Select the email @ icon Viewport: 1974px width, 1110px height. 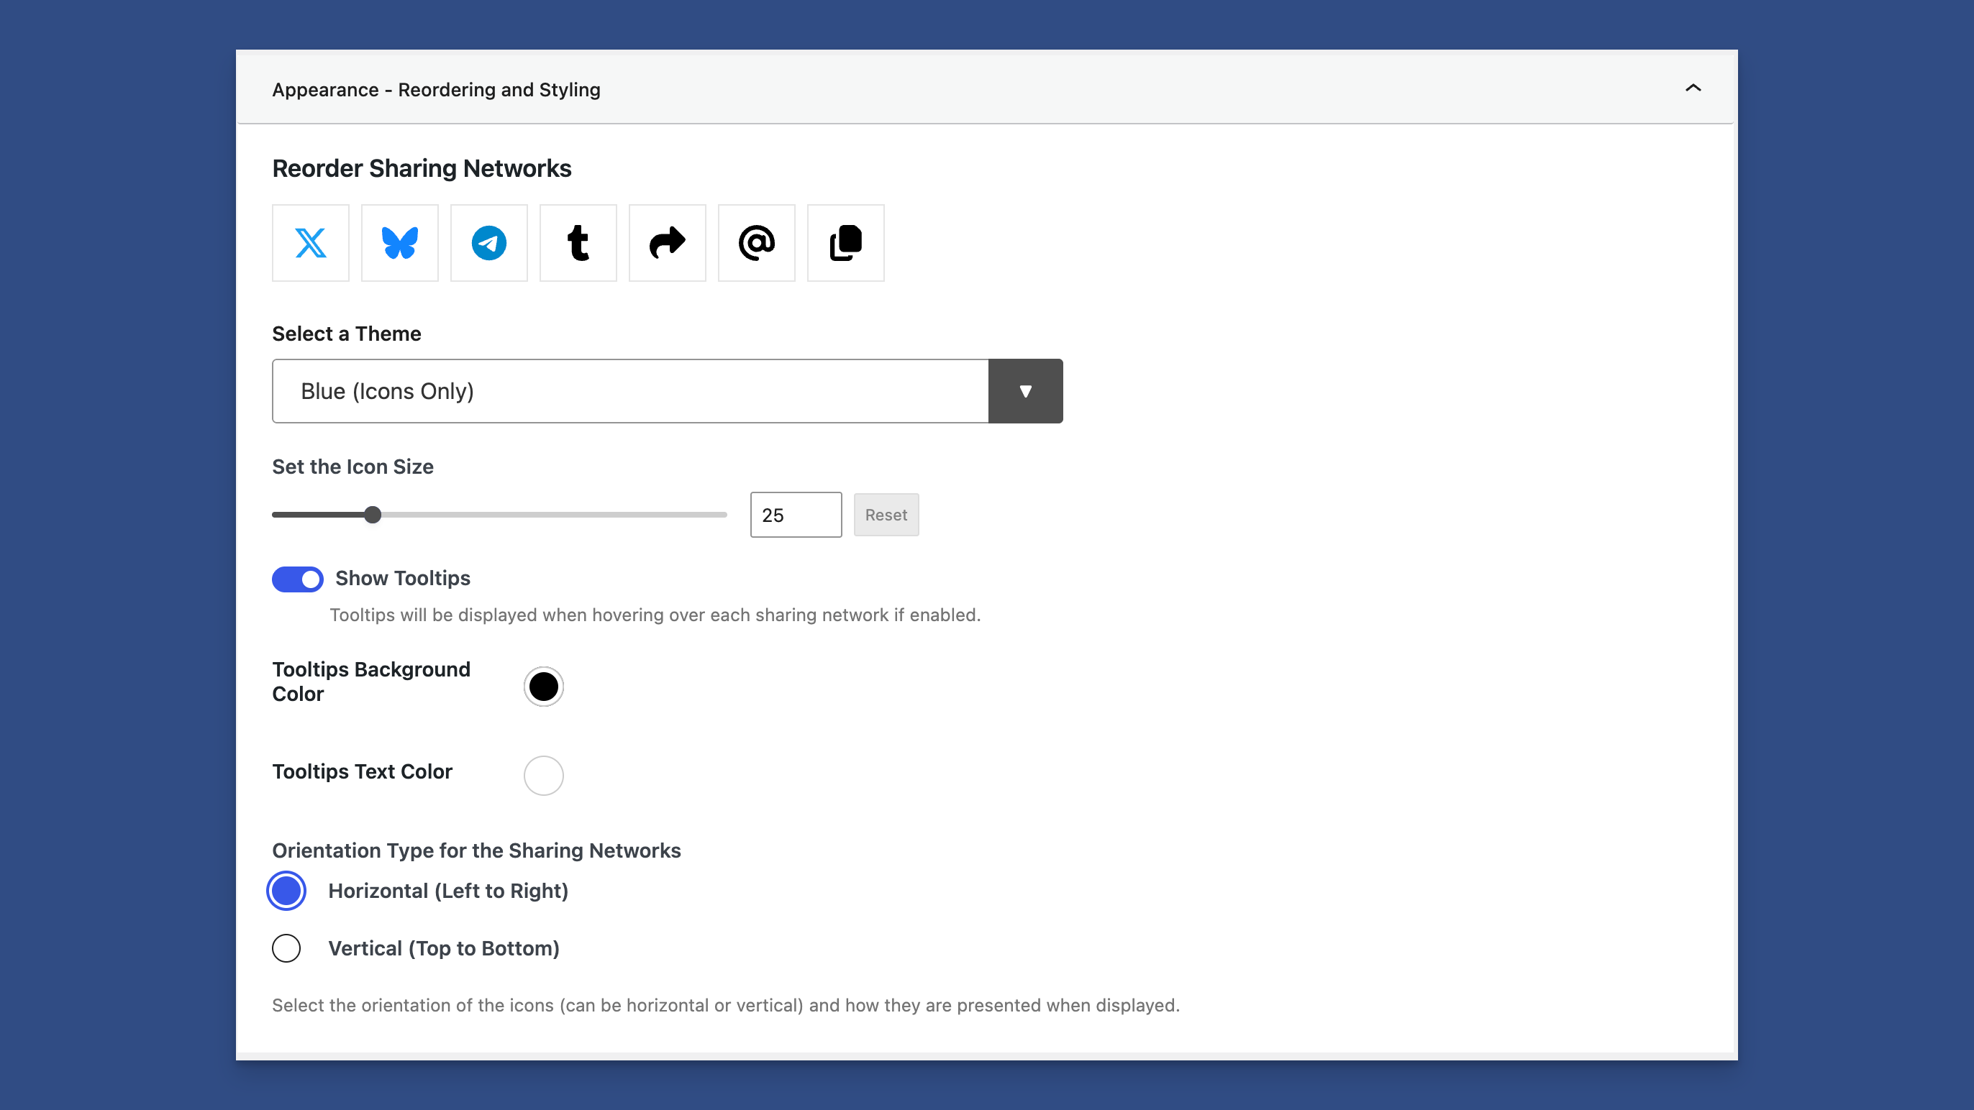click(x=756, y=243)
